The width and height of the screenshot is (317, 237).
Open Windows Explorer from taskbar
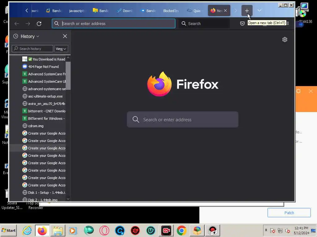(x=58, y=231)
